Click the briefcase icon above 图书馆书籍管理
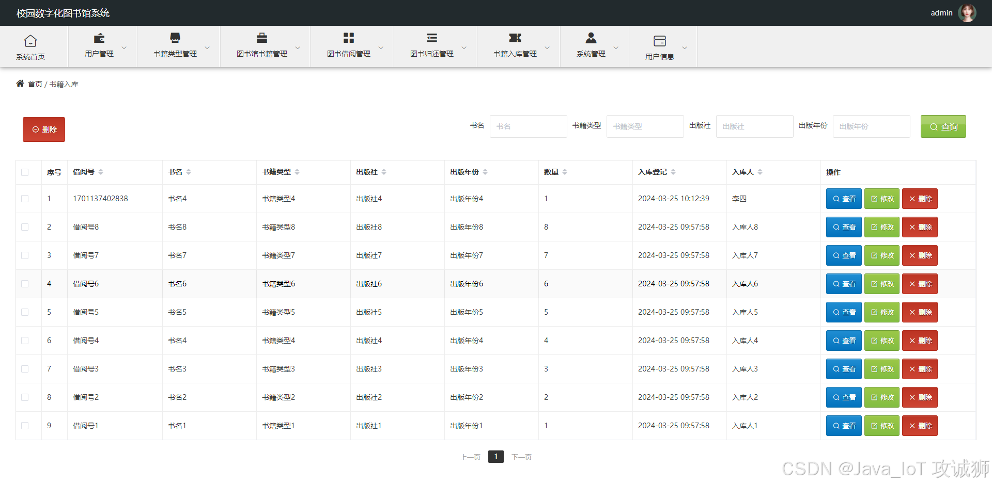Screen dimensions: 992x485 pos(262,38)
